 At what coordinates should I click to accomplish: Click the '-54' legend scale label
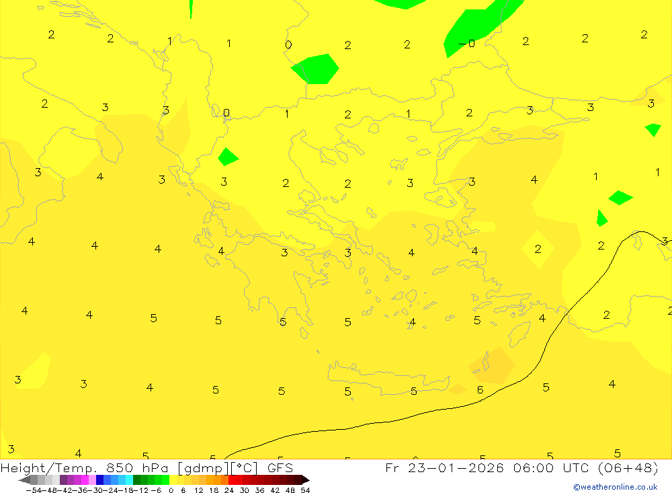pyautogui.click(x=35, y=490)
